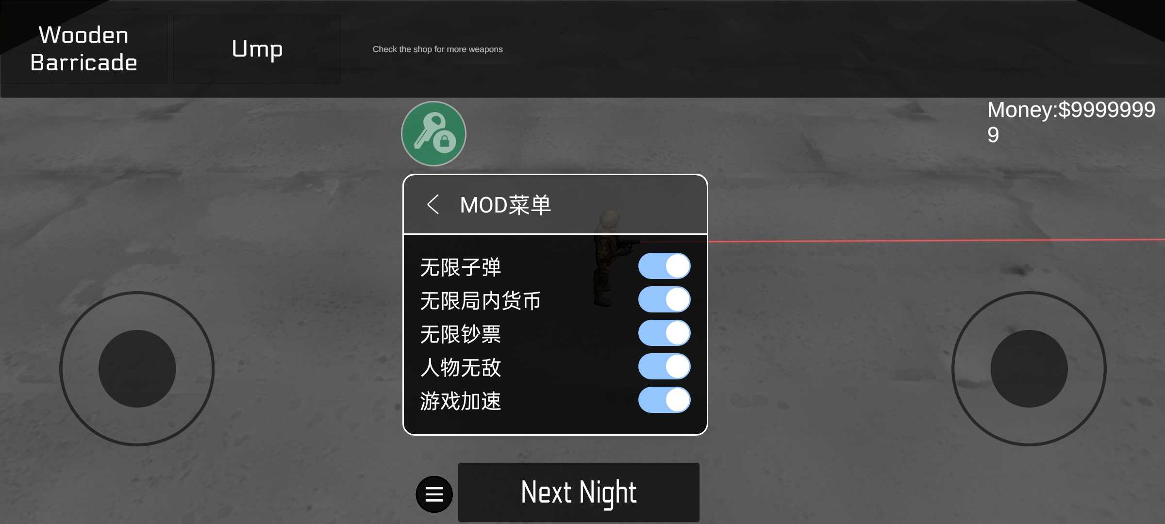Click the Wooden Barricade icon
Viewport: 1165px width, 524px height.
pyautogui.click(x=83, y=49)
